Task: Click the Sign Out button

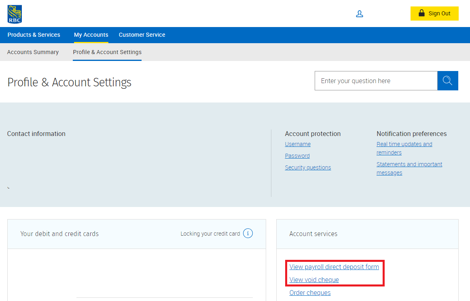Action: (434, 13)
